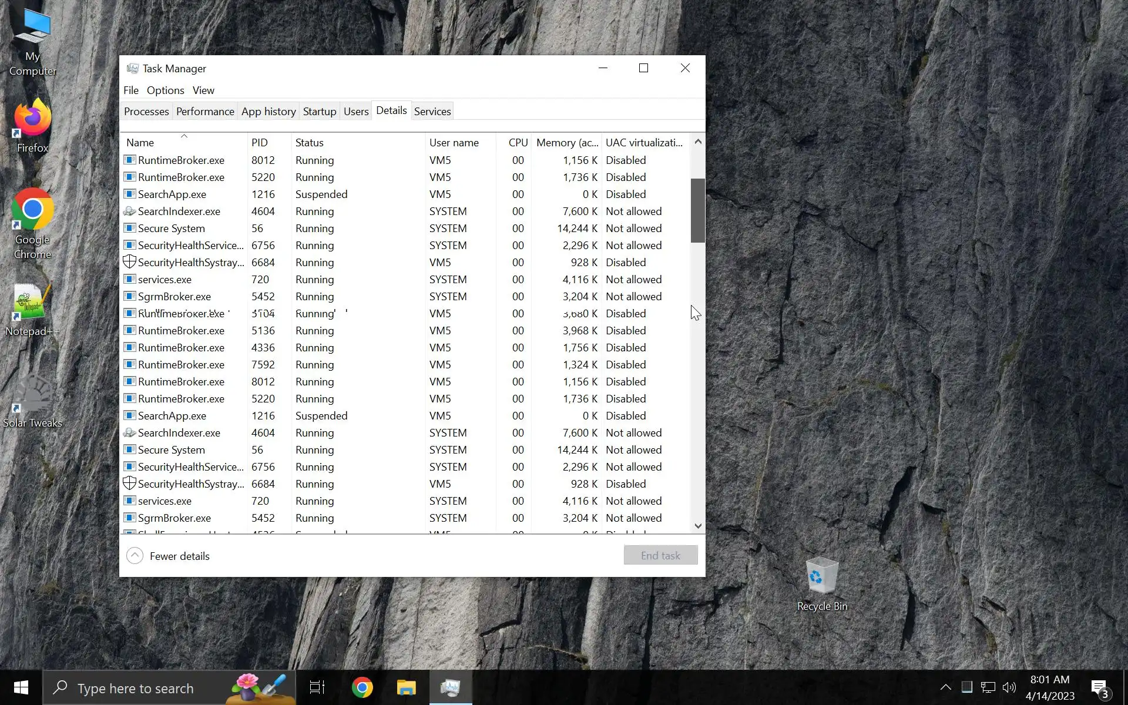Screen dimensions: 1128x705
Task: Open the Windows Start button
Action: pos(21,687)
